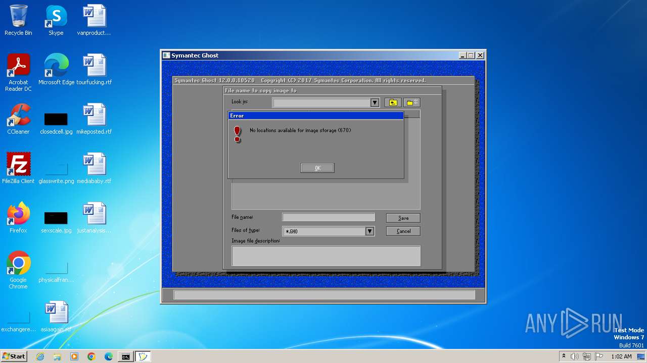Click the network tray icon
The width and height of the screenshot is (647, 363).
tap(586, 356)
